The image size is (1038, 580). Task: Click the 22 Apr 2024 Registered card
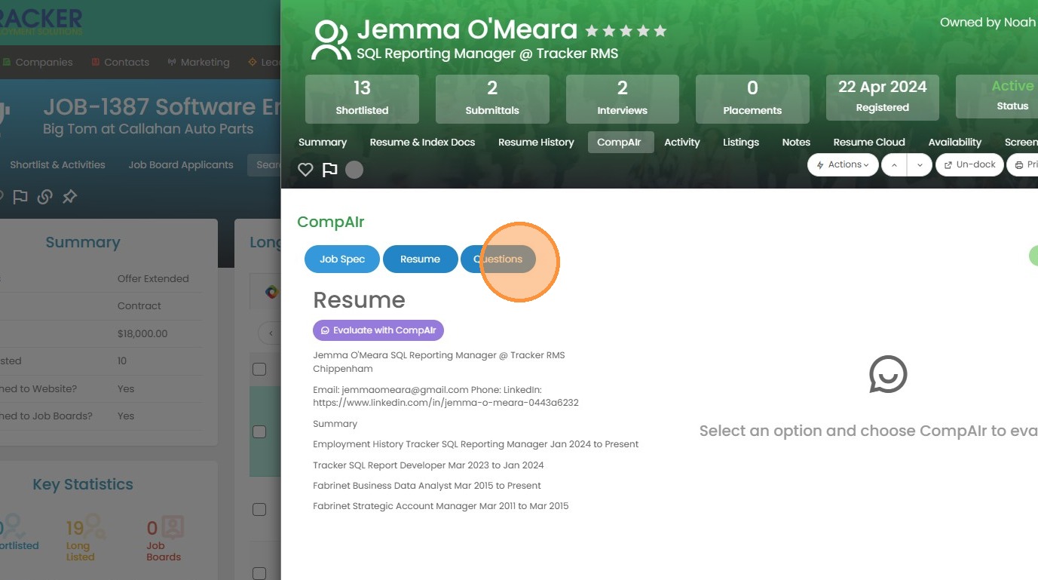pyautogui.click(x=883, y=97)
